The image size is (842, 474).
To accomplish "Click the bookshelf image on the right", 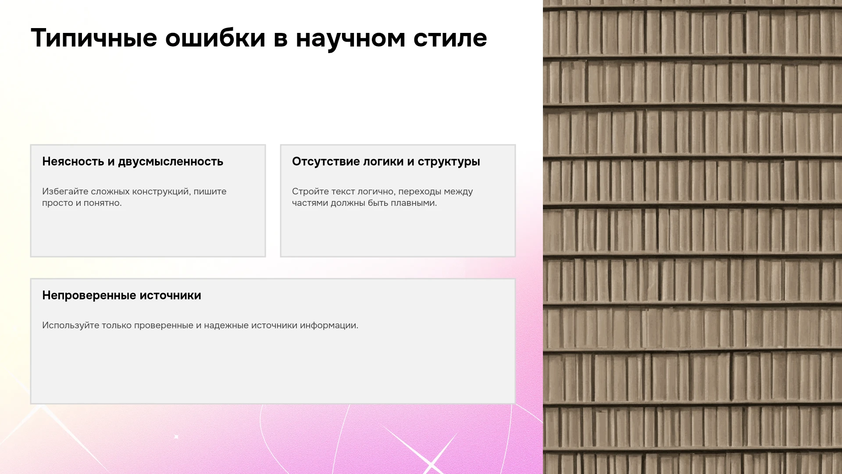I will 692,237.
